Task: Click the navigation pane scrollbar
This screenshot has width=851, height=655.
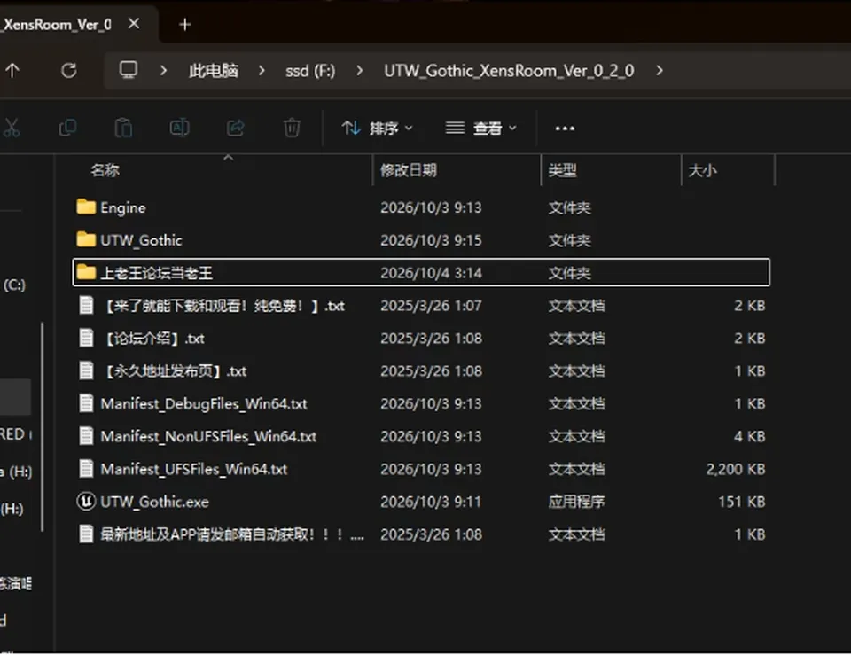Action: click(x=42, y=426)
